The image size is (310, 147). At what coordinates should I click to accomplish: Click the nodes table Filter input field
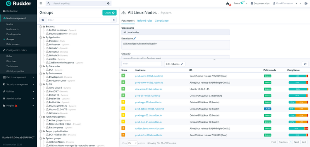click(142, 64)
